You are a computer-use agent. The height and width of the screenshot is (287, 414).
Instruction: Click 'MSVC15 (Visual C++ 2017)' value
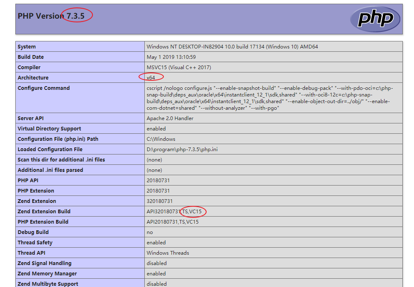[x=179, y=67]
